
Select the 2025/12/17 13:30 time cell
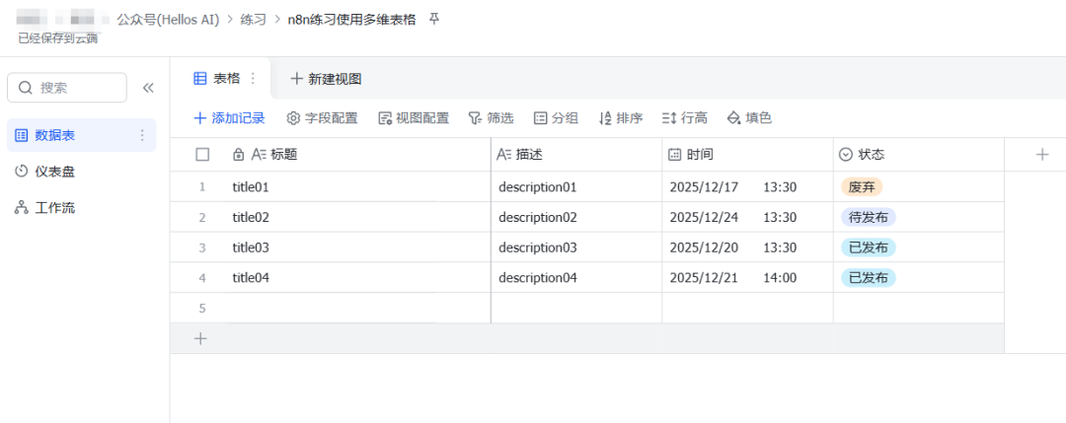click(x=748, y=186)
